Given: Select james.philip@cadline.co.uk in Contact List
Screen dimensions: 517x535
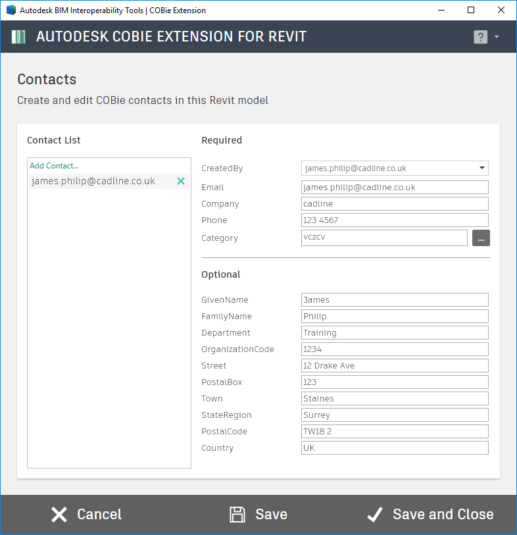Looking at the screenshot, I should tap(109, 181).
